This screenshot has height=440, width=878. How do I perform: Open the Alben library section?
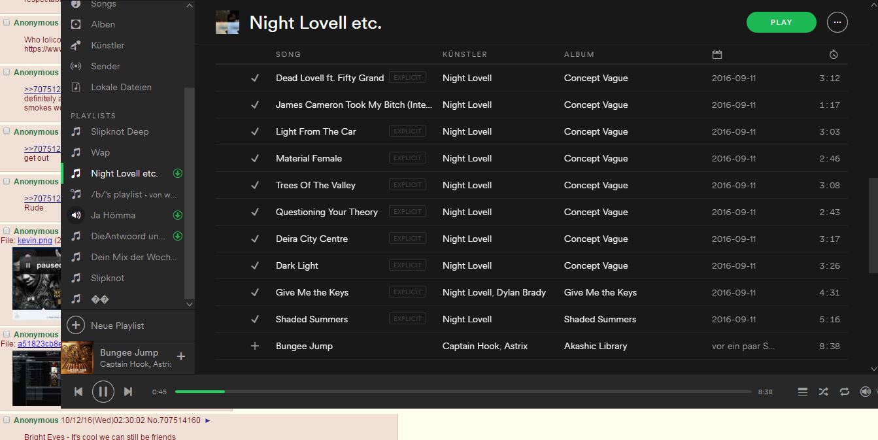pos(103,24)
